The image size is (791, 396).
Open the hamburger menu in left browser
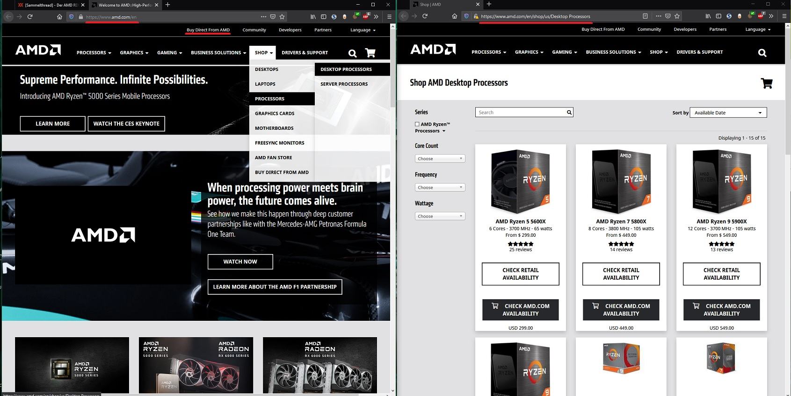[389, 16]
